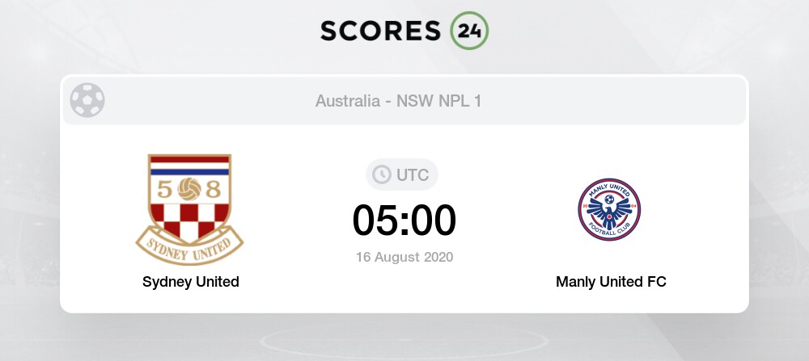Viewport: 809px width, 361px height.
Task: Select the 05:00 kick-off time
Action: pyautogui.click(x=404, y=220)
